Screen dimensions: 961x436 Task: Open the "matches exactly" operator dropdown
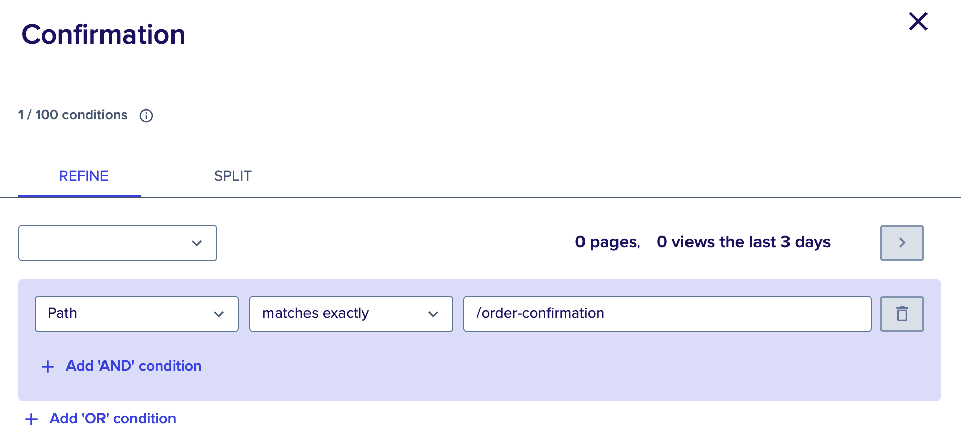351,314
